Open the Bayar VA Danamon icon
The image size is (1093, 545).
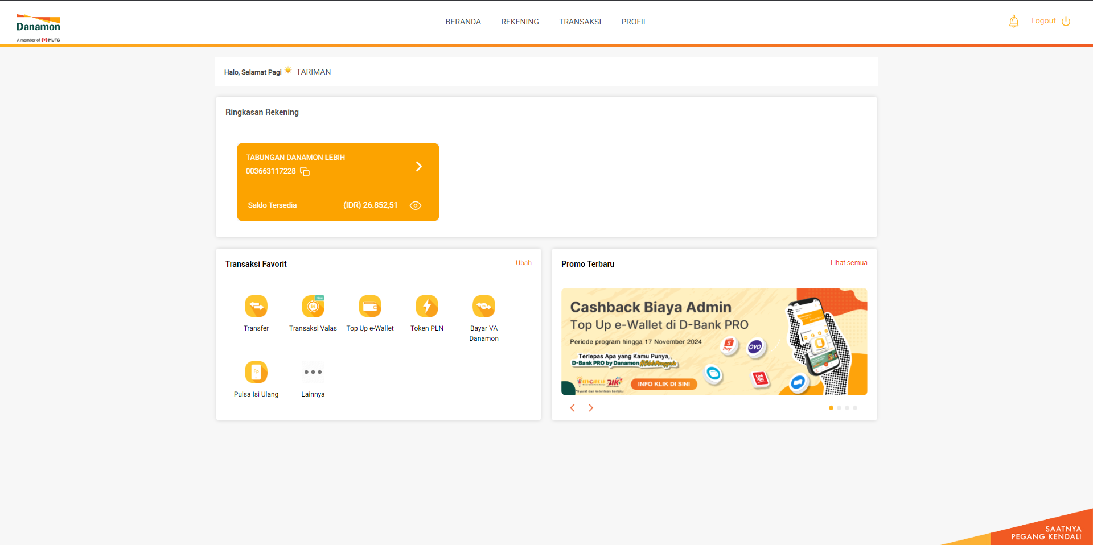point(484,306)
